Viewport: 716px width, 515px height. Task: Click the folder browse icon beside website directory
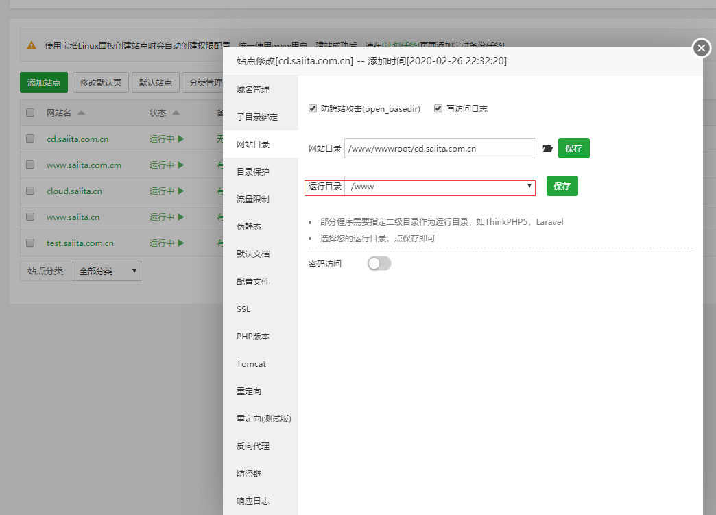tap(547, 148)
